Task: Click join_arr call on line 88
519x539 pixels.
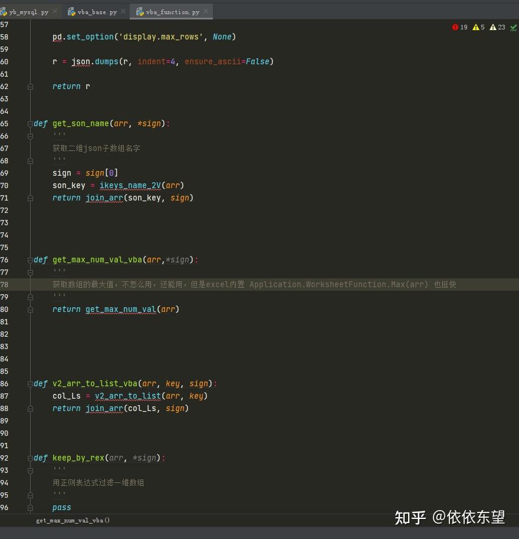Action: pos(104,408)
